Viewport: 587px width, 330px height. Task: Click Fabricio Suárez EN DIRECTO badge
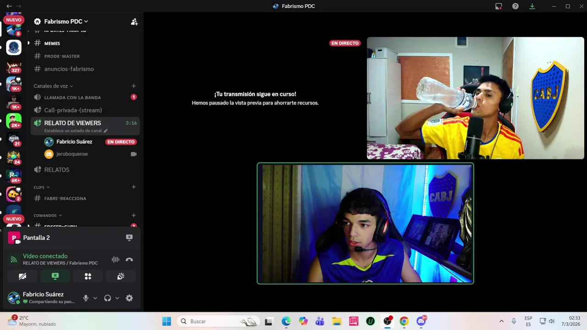click(121, 142)
